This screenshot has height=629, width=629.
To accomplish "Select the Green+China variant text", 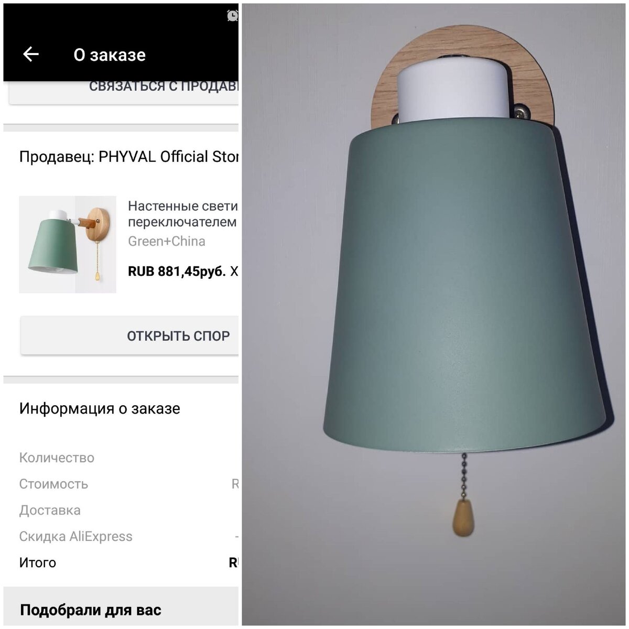I will tap(167, 241).
